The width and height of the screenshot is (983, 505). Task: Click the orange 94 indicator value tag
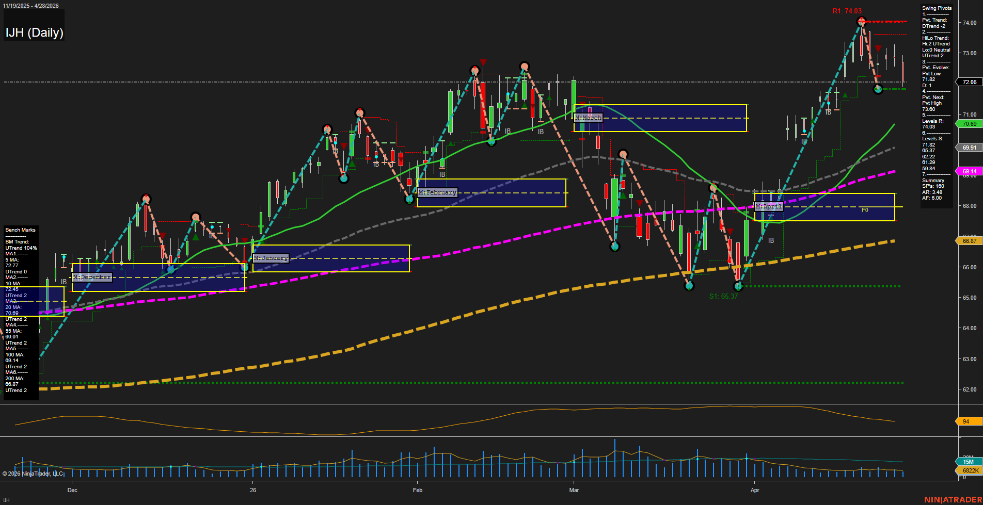coord(965,421)
